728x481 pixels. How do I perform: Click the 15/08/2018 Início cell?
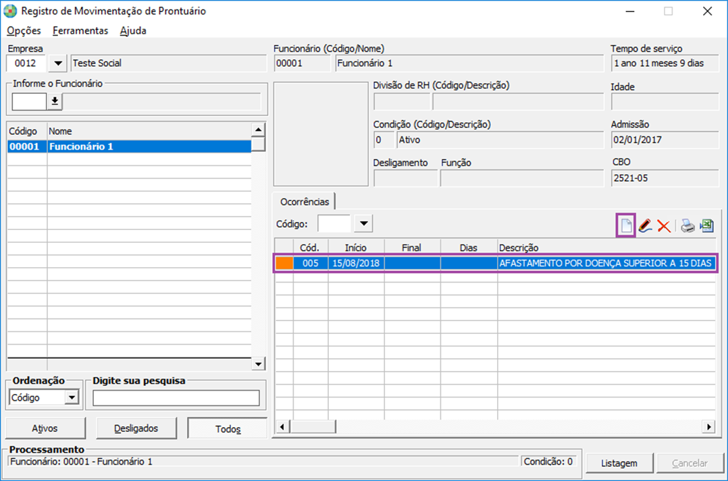pyautogui.click(x=356, y=263)
